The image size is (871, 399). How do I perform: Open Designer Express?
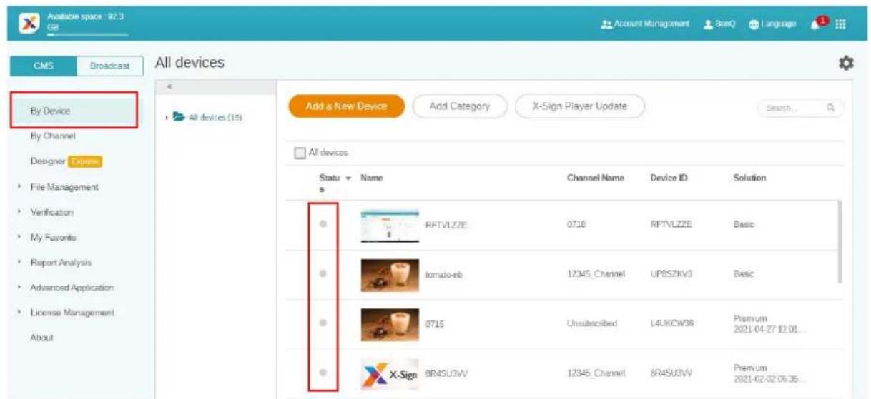(x=66, y=162)
